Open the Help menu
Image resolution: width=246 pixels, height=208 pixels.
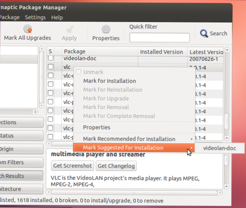point(57,18)
